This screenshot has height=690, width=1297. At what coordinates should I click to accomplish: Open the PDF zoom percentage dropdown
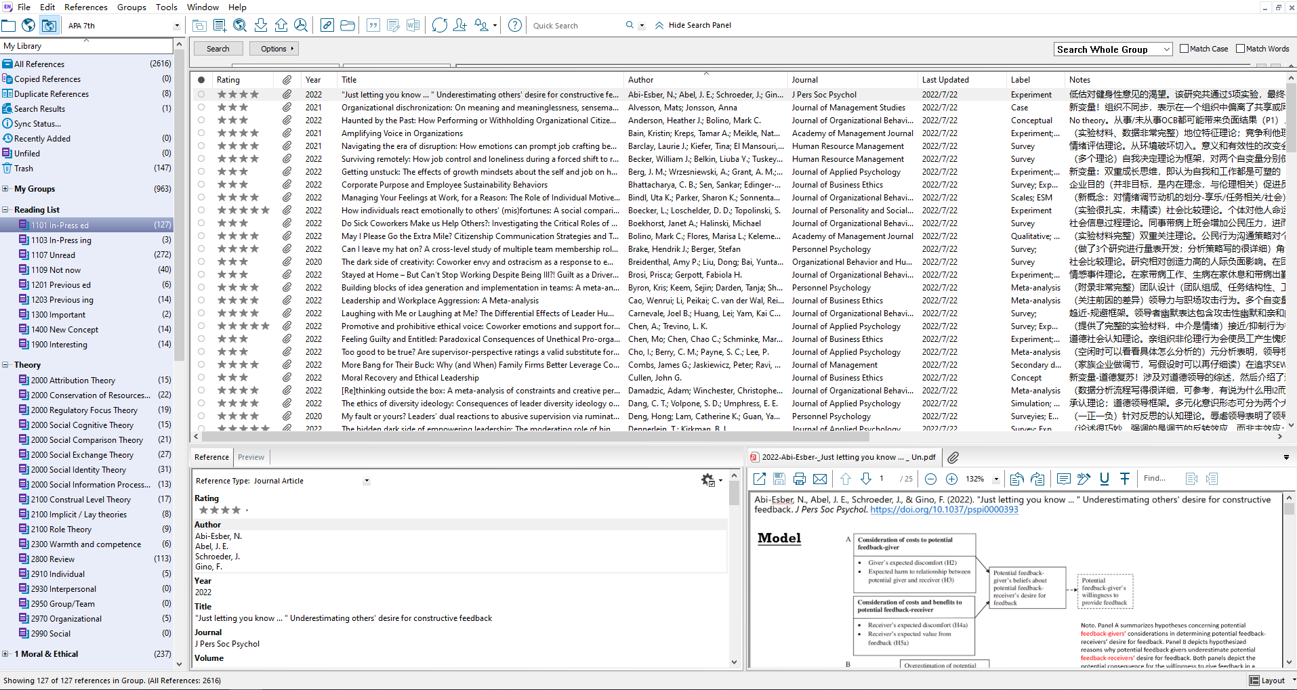pos(996,479)
